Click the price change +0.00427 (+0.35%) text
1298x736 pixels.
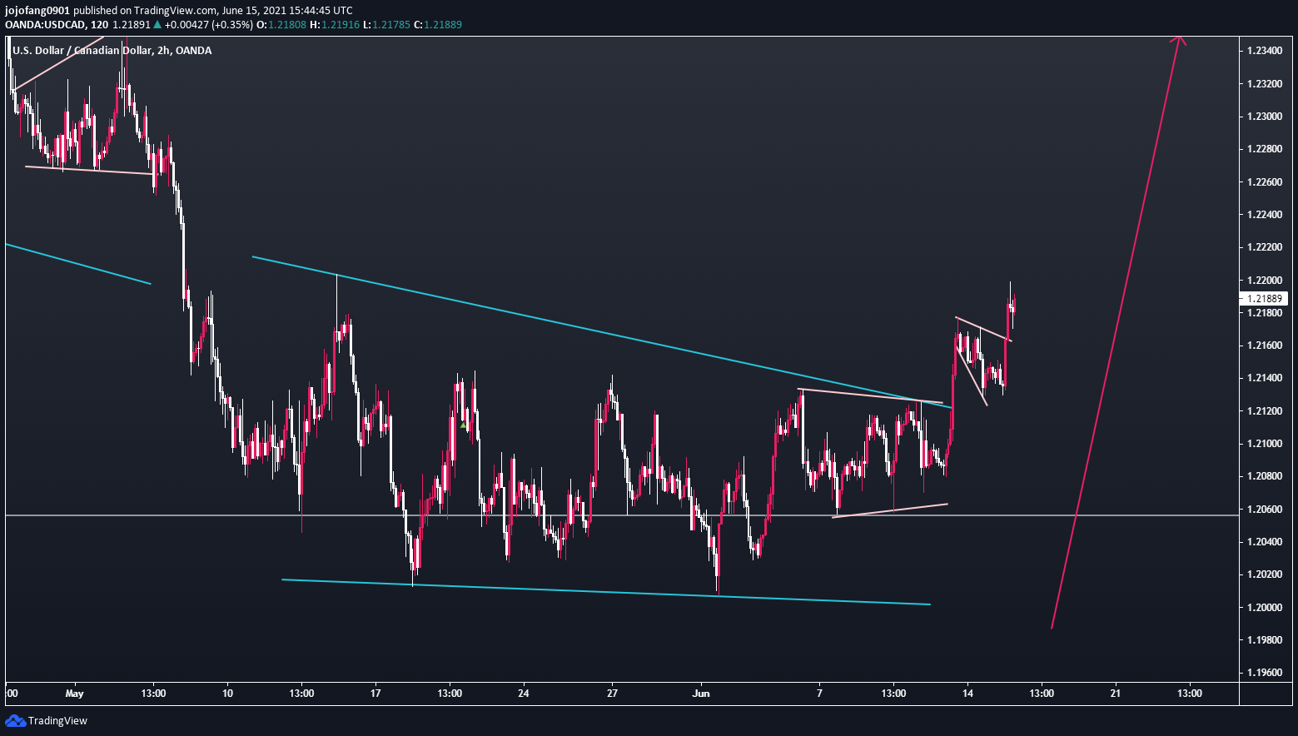[x=208, y=24]
